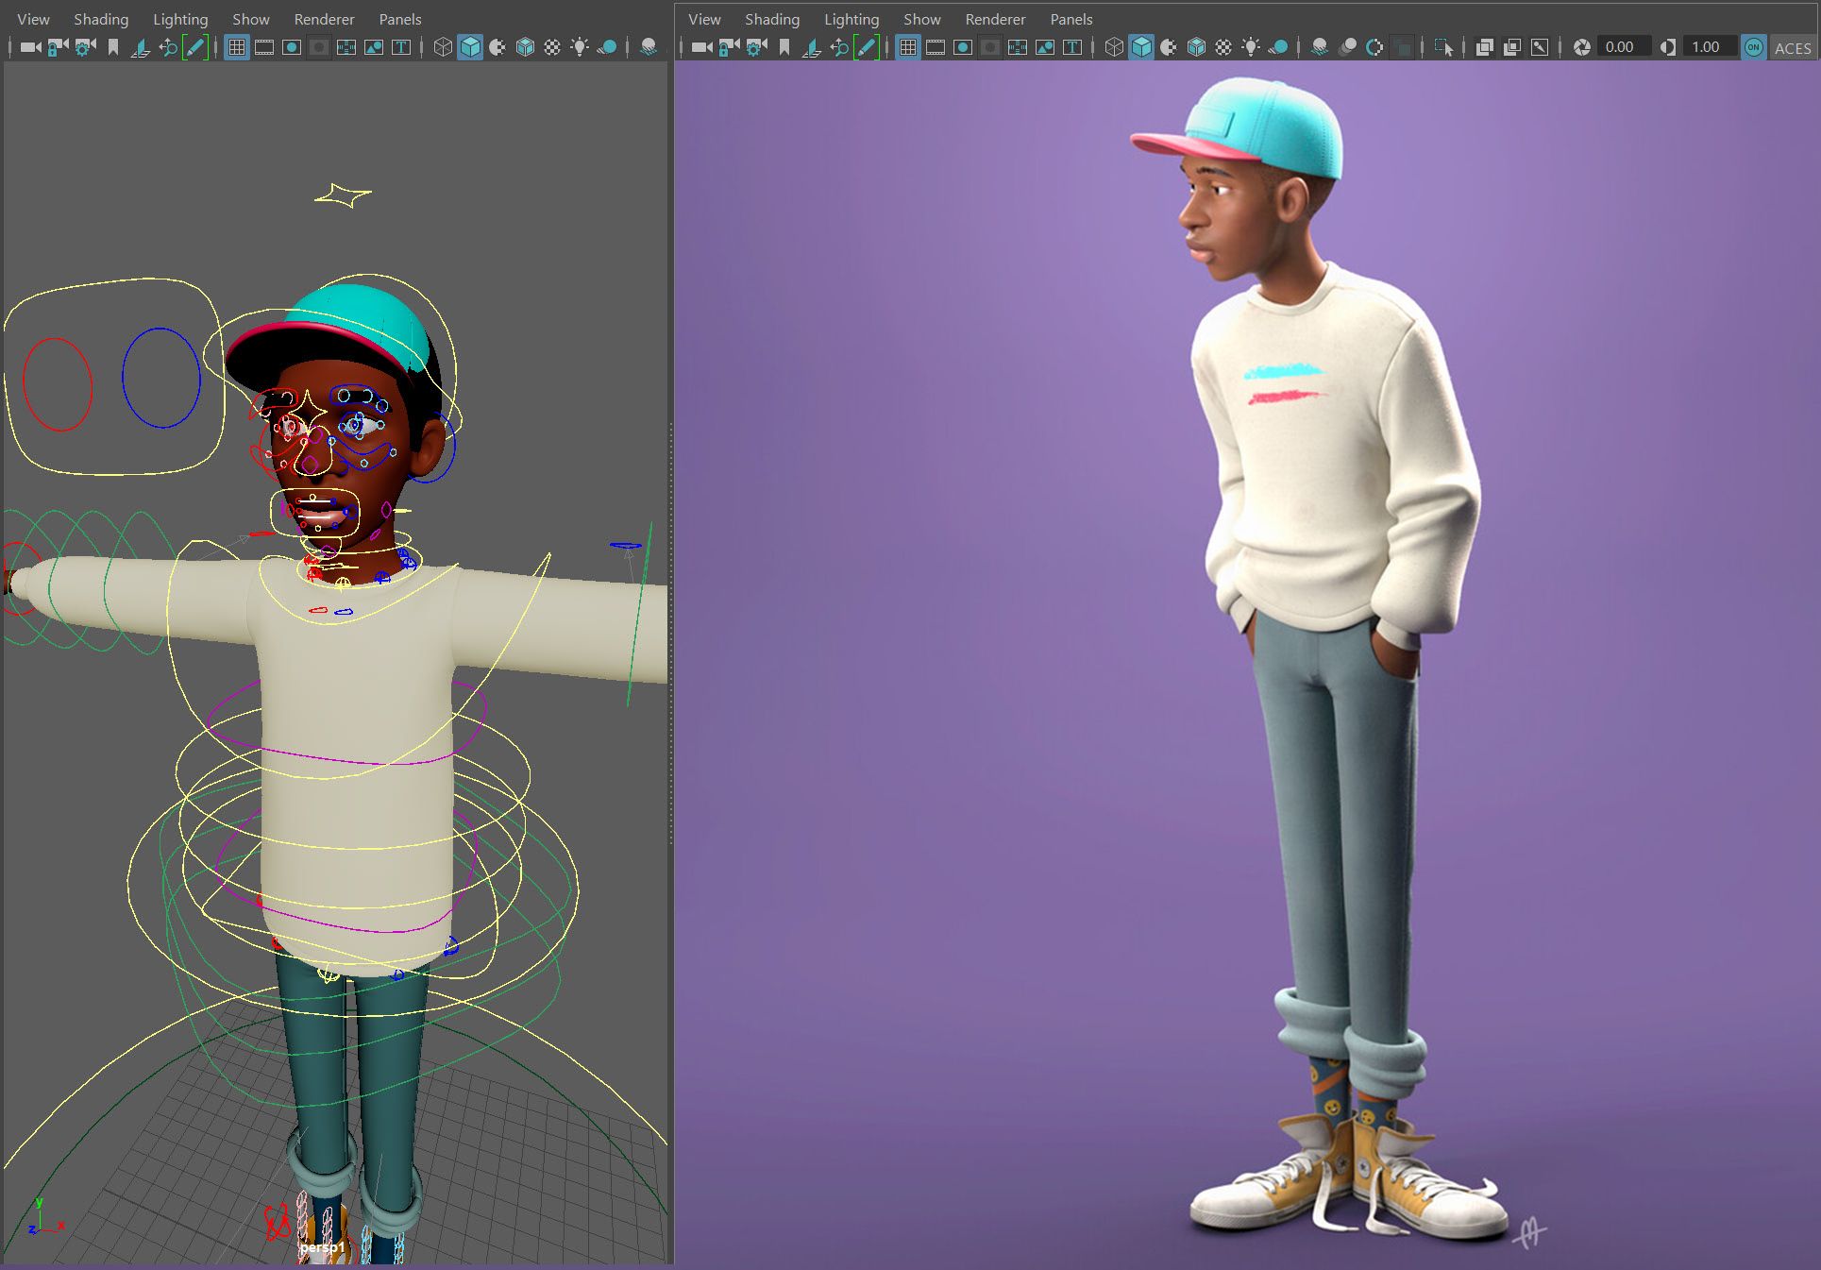The height and width of the screenshot is (1270, 1821).
Task: Toggle Safe Title in left panel
Action: point(401,47)
